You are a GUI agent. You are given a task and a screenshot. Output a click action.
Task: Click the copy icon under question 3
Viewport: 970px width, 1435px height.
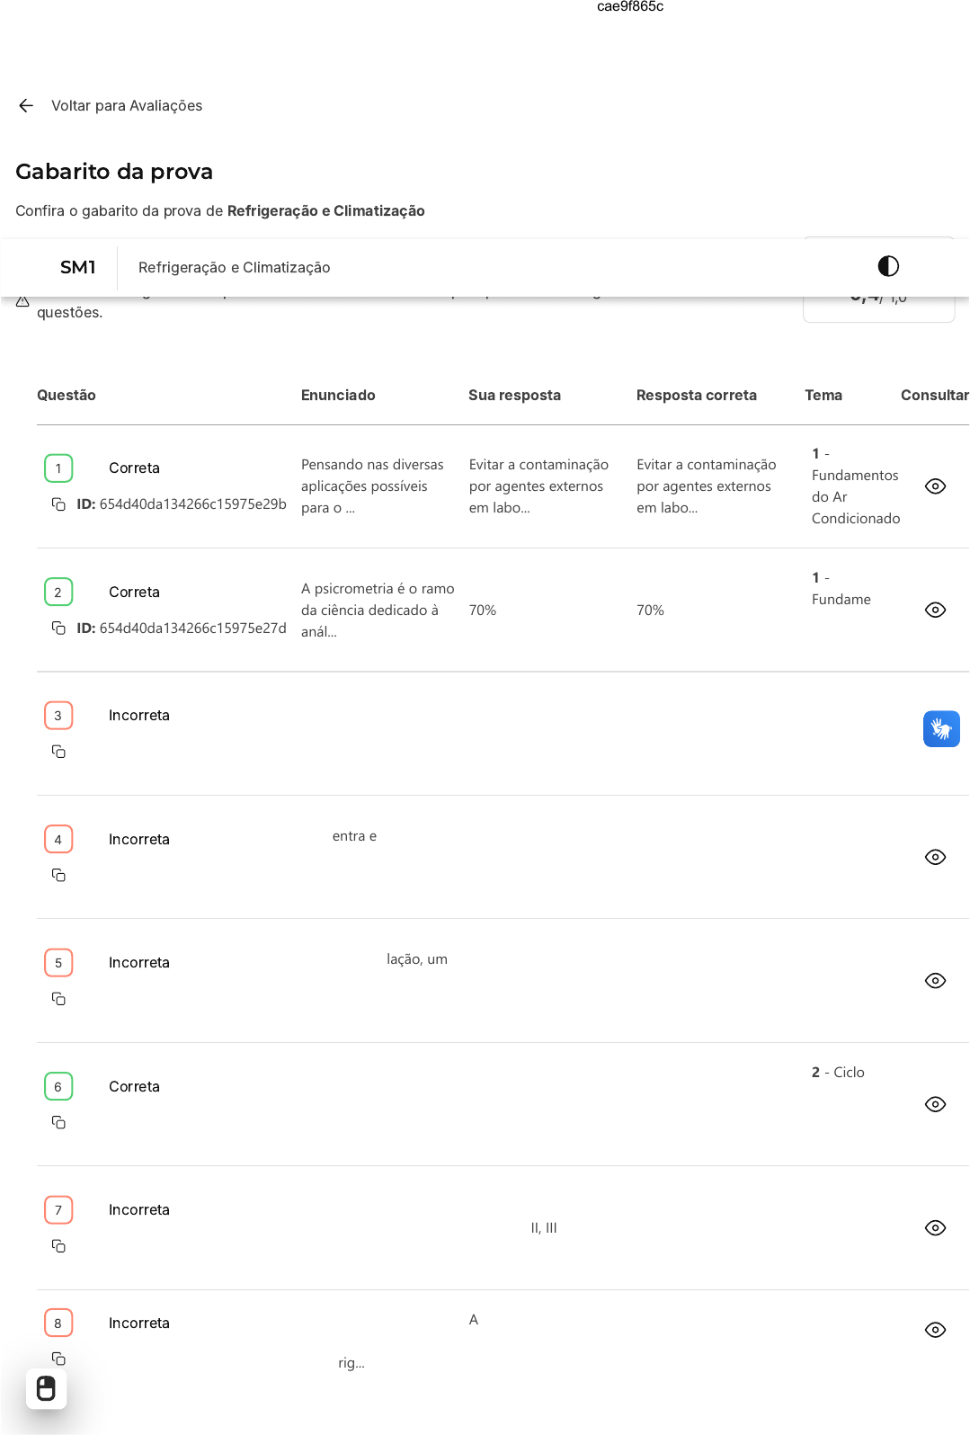(x=58, y=752)
